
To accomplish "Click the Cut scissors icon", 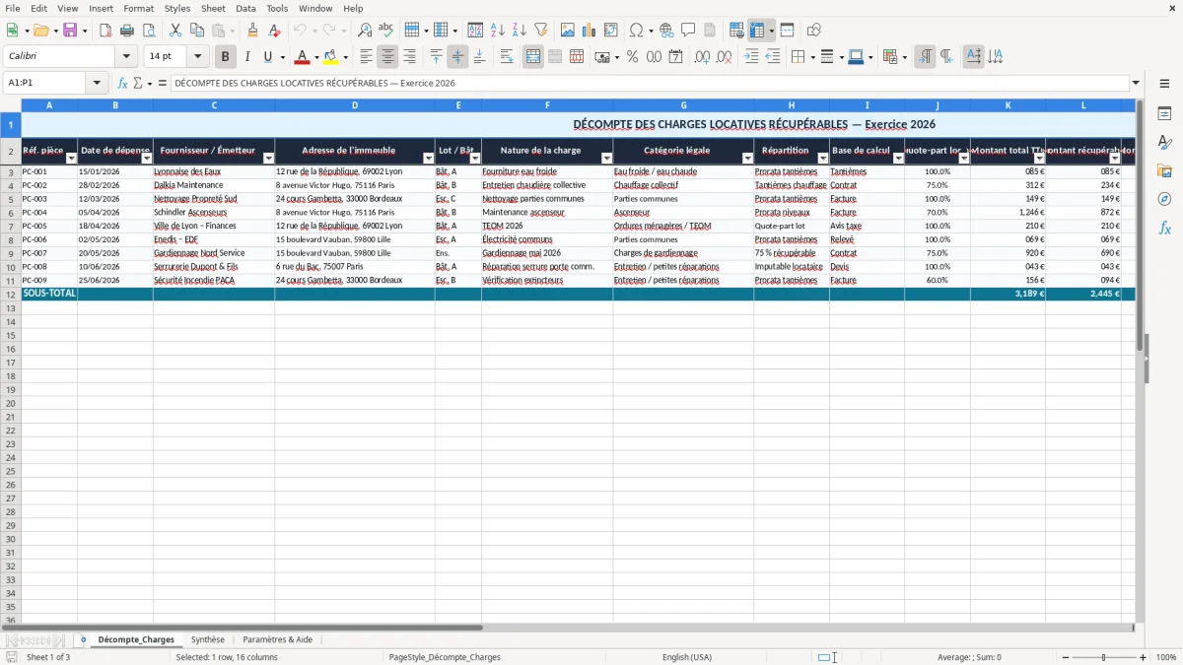I will 175,31.
